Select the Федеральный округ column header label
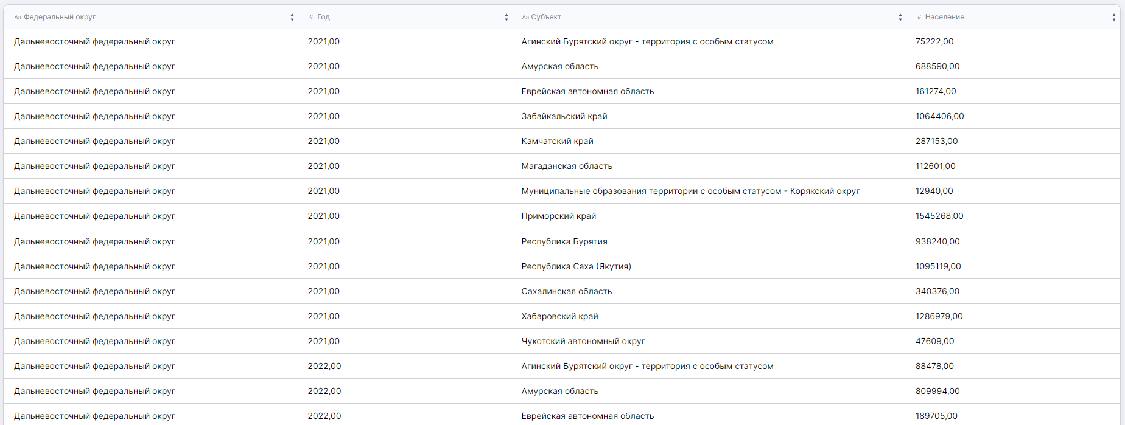This screenshot has width=1125, height=425. pos(60,17)
